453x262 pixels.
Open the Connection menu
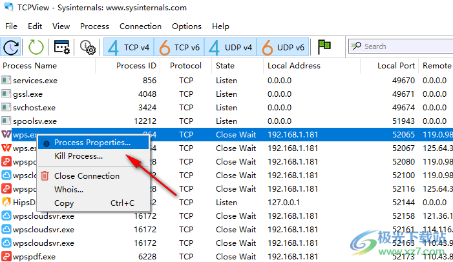[x=140, y=26]
